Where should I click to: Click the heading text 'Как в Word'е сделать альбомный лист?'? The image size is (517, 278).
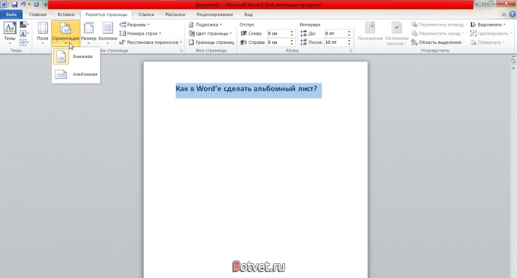click(x=246, y=89)
